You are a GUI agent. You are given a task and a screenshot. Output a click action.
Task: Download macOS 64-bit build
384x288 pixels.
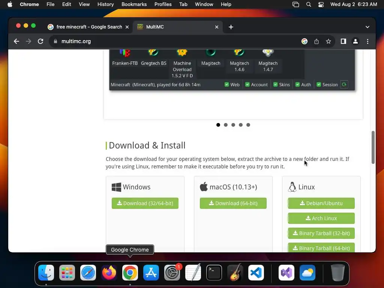233,203
